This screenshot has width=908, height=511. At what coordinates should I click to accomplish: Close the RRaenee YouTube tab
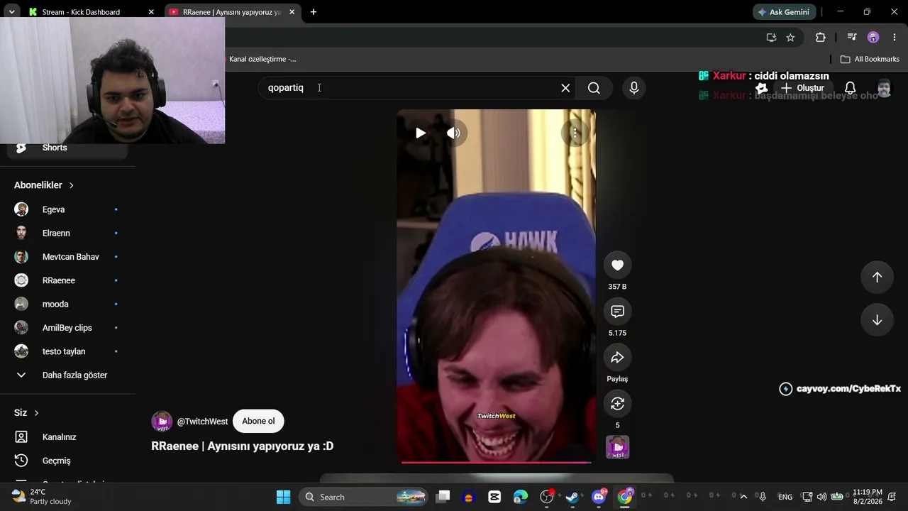click(292, 12)
